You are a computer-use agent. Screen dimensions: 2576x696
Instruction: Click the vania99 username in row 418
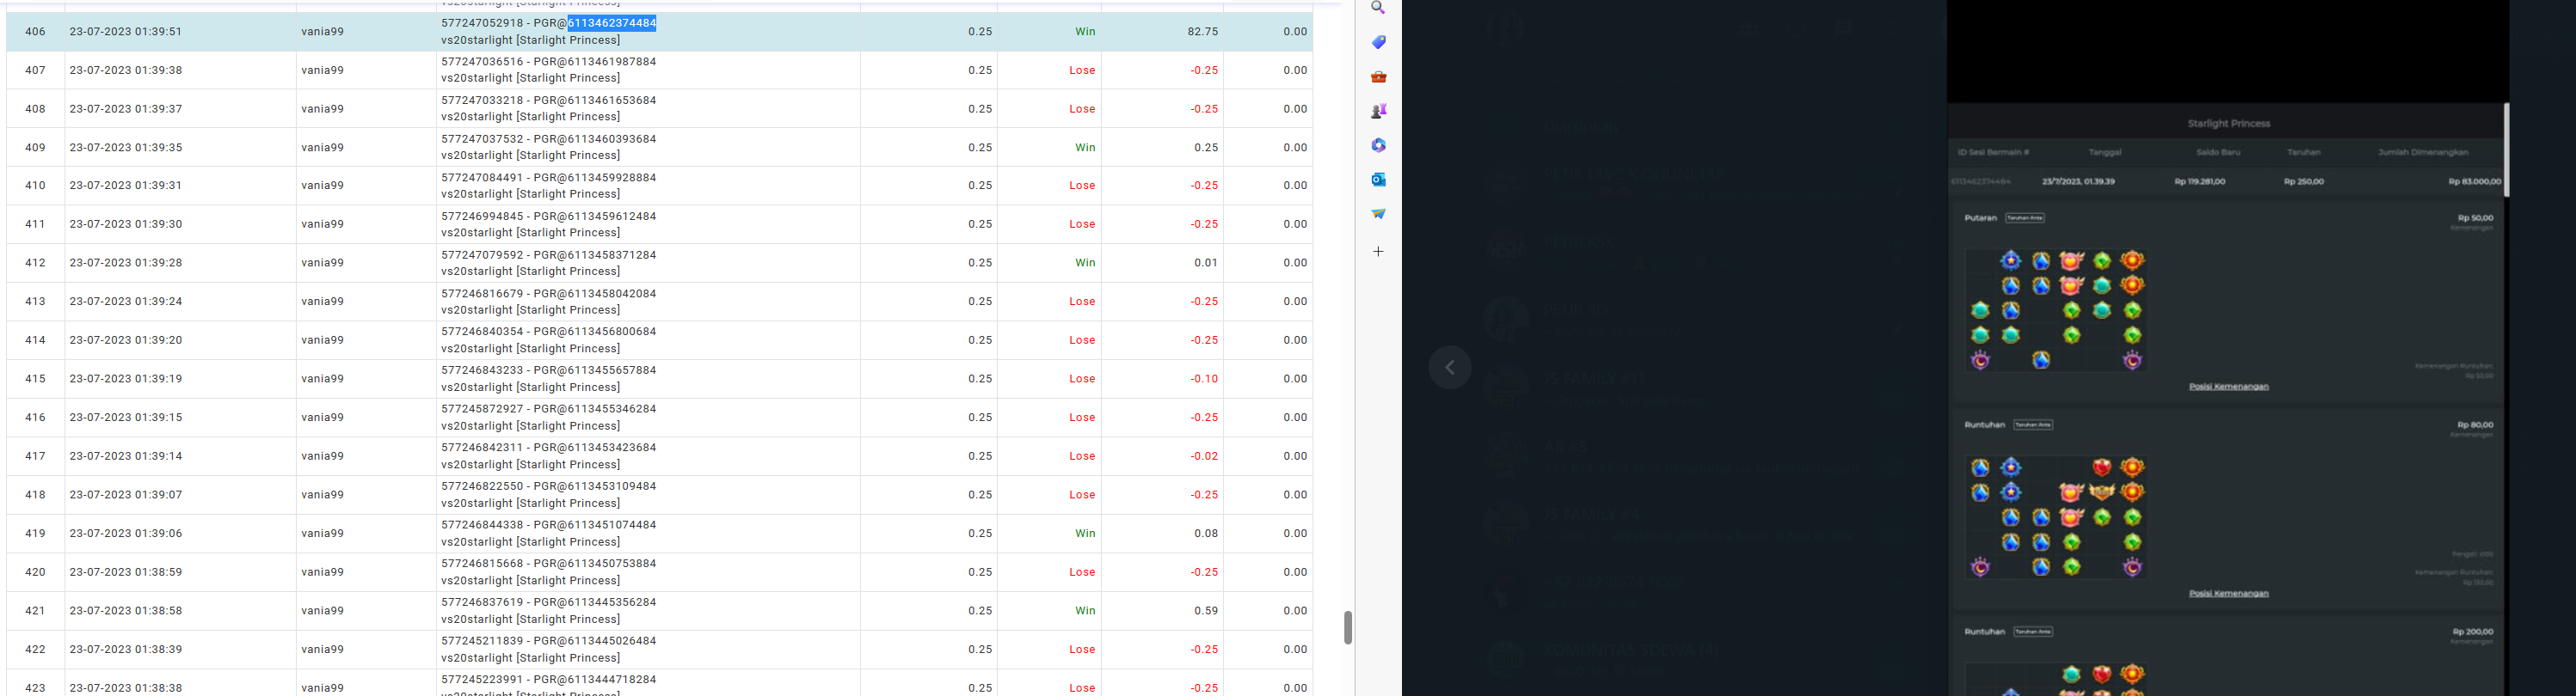tap(322, 495)
